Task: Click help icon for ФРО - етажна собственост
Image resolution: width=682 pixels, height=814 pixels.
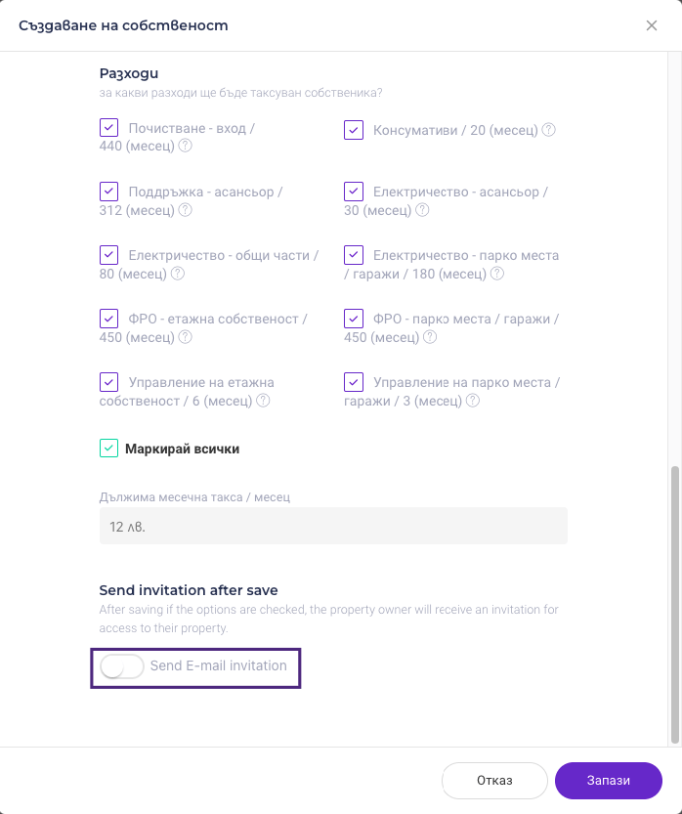Action: point(185,337)
